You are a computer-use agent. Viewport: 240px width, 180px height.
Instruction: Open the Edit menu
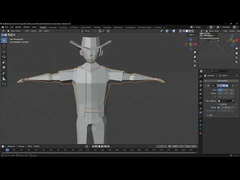pos(12,27)
